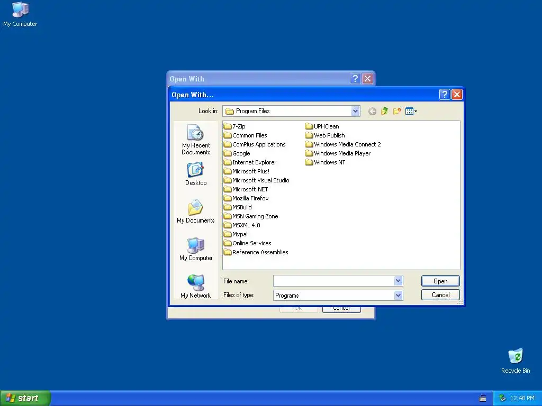Select the MSXML 4.0 folder
Viewport: 542px width, 406px height.
(x=242, y=225)
